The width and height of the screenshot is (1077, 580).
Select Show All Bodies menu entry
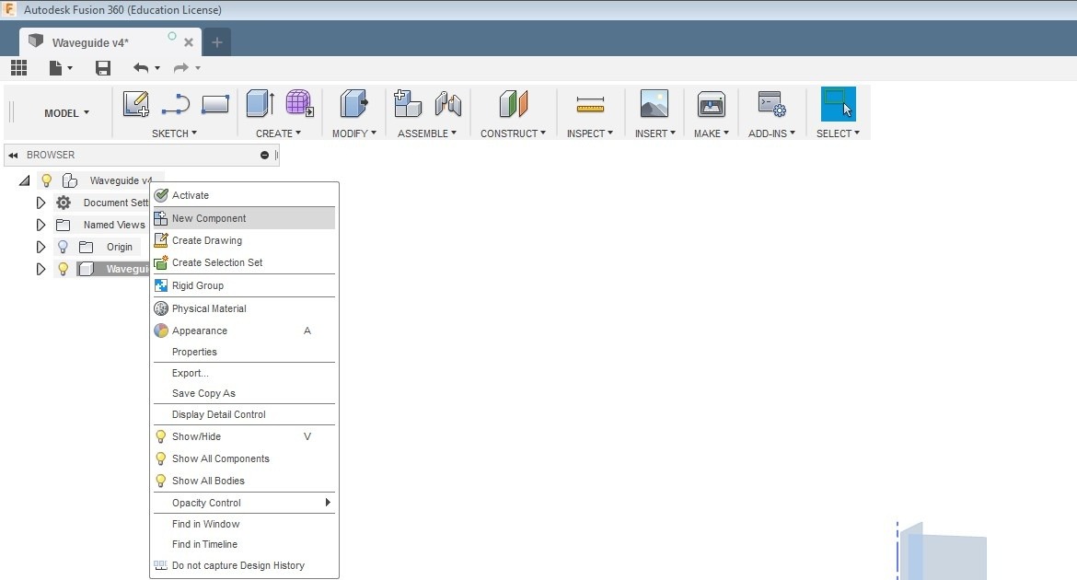click(244, 481)
